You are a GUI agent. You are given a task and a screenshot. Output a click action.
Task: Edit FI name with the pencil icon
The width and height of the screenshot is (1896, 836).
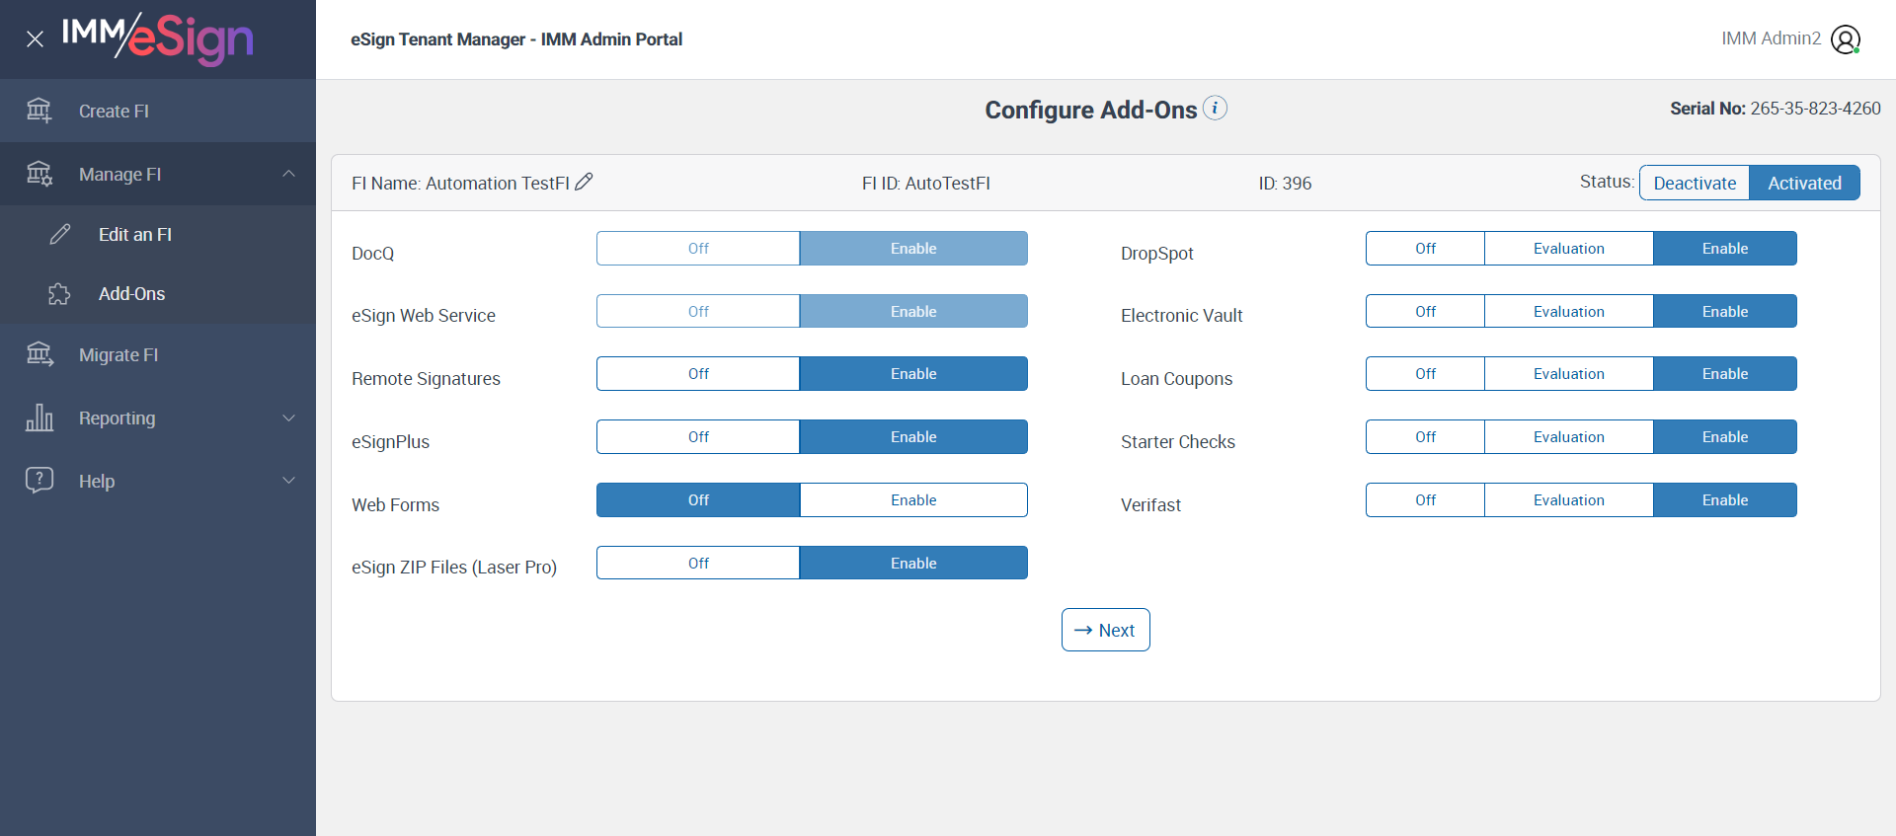tap(584, 182)
